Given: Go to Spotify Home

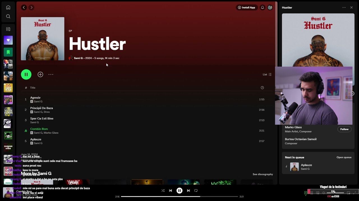Looking at the screenshot, I should point(8,8).
